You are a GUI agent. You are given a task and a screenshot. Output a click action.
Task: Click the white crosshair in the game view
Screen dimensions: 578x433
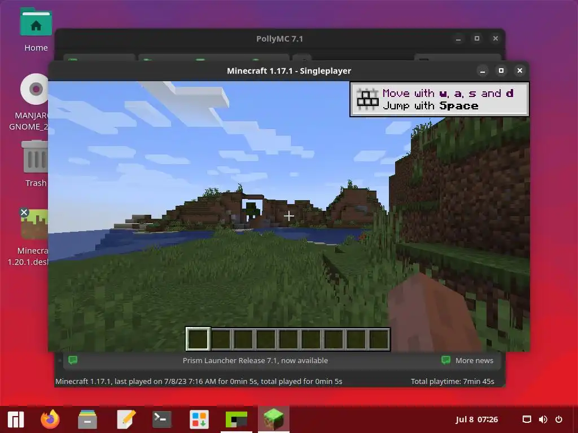289,216
